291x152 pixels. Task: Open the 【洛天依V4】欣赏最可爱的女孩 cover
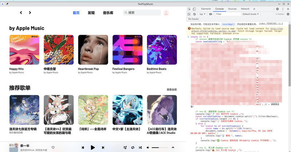(59, 110)
